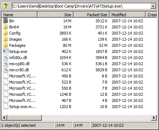Select the msvcp80.dll file icon
The width and height of the screenshot is (159, 130).
[x=6, y=64]
